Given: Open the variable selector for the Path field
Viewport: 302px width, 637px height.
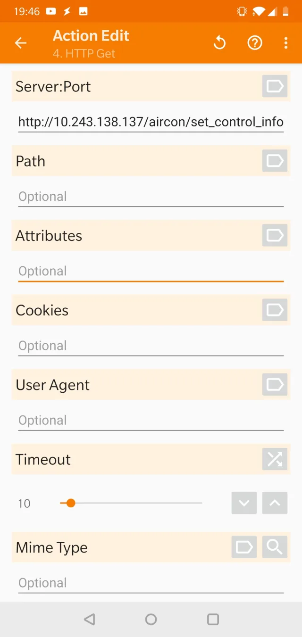Looking at the screenshot, I should coord(274,161).
